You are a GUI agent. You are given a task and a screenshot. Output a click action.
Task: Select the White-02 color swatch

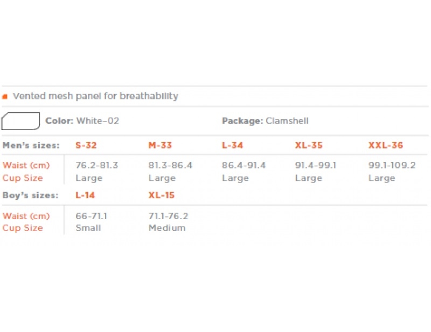(20, 121)
